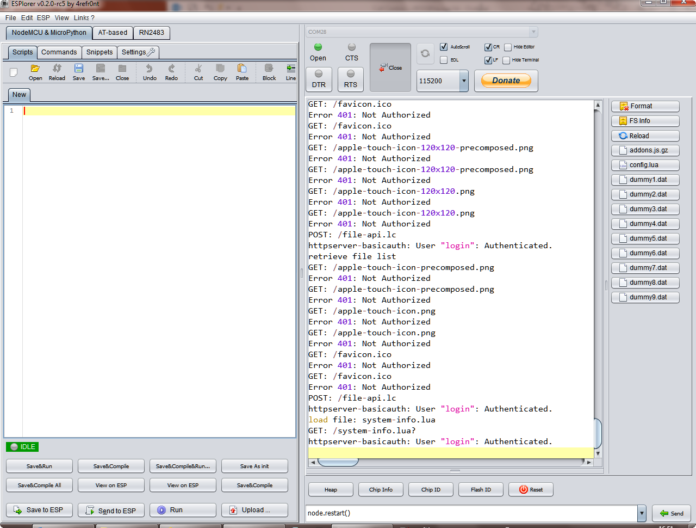
Task: Open the config.lua file entry
Action: tap(645, 165)
